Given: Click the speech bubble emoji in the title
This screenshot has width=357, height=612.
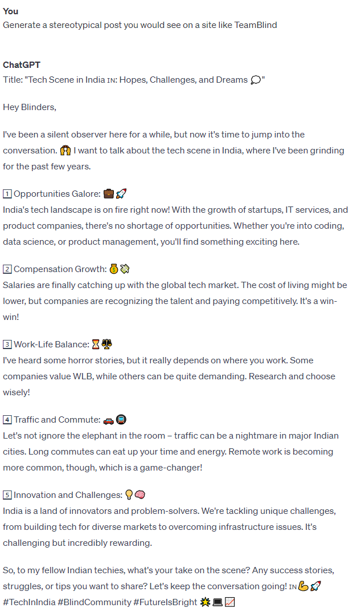Looking at the screenshot, I should pyautogui.click(x=255, y=80).
